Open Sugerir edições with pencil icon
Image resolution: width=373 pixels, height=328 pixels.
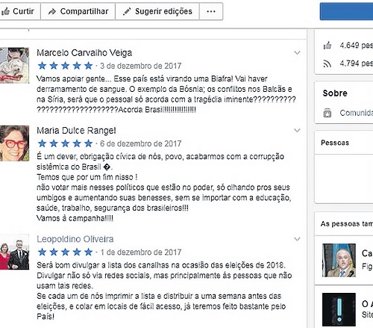pos(157,11)
